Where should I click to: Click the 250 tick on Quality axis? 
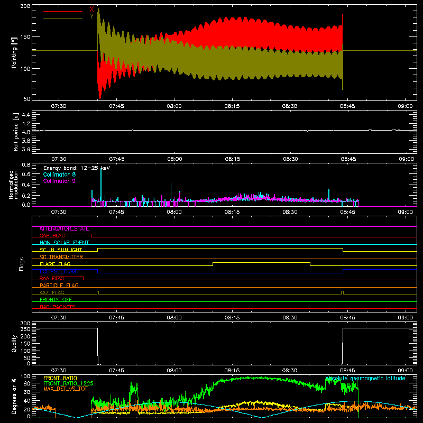click(x=25, y=329)
